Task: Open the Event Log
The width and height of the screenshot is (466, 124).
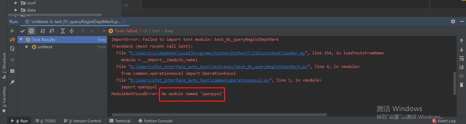Action: coord(443,121)
